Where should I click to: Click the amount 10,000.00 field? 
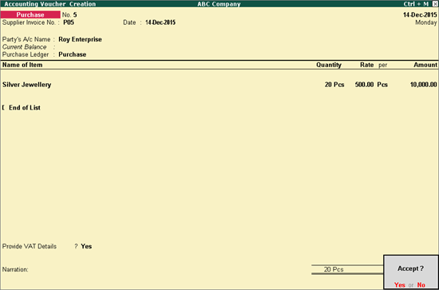pos(423,85)
